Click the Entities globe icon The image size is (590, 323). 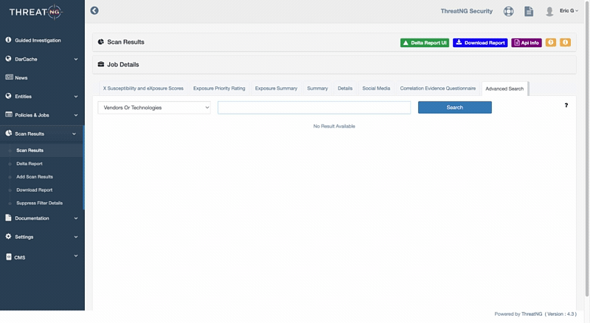(x=8, y=96)
